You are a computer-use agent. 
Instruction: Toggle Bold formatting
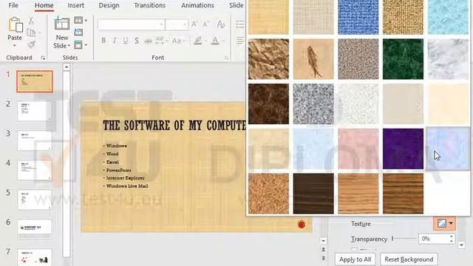(103, 41)
